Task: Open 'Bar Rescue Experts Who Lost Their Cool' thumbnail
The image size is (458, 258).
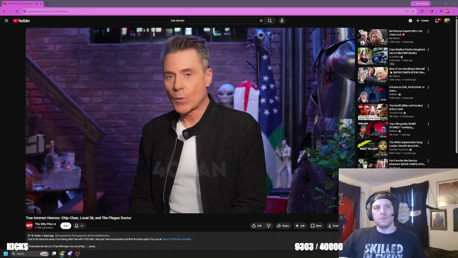Action: (x=372, y=38)
